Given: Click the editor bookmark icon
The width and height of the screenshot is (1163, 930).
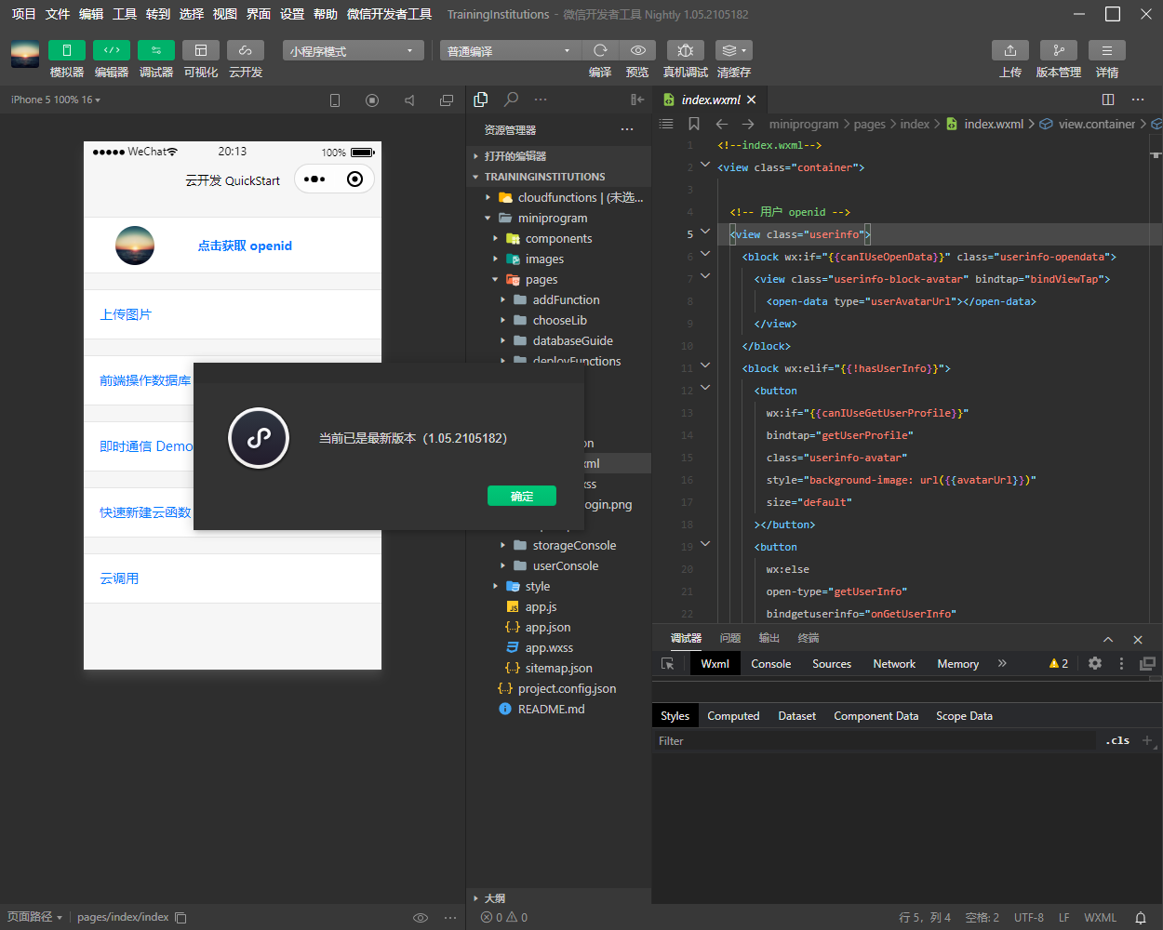Looking at the screenshot, I should click(x=694, y=124).
